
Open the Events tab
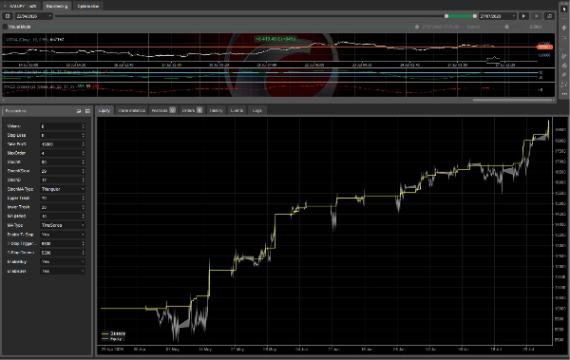[x=237, y=110]
